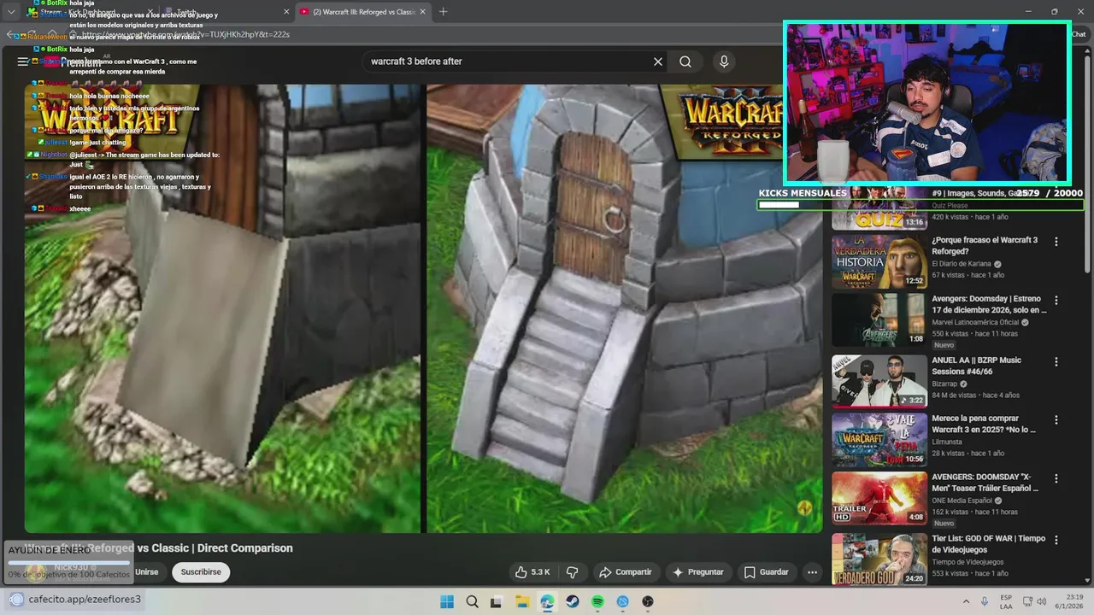
Task: Open the ANUEL BZRP 3:22 thumbnail
Action: (879, 381)
